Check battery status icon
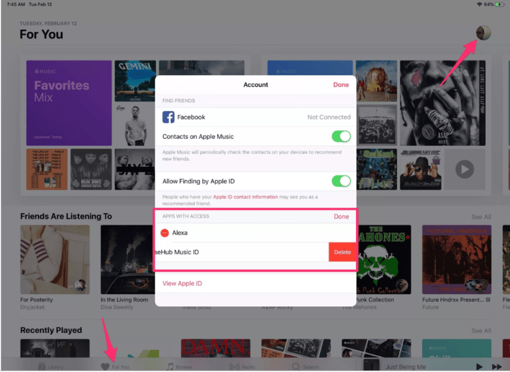Viewport: 510px width, 372px height. [499, 5]
